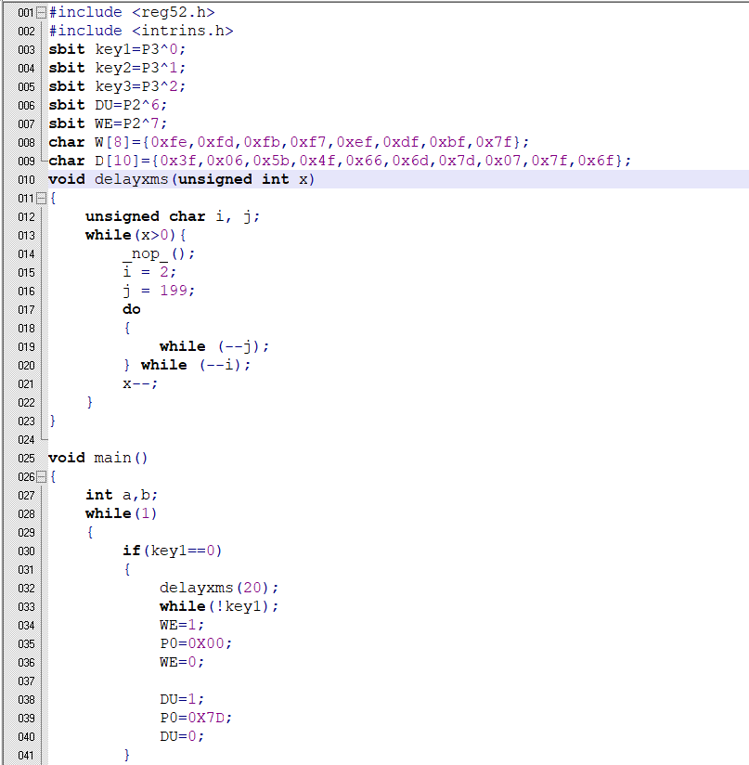Click the statement 'DU=1;'

pyautogui.click(x=182, y=699)
